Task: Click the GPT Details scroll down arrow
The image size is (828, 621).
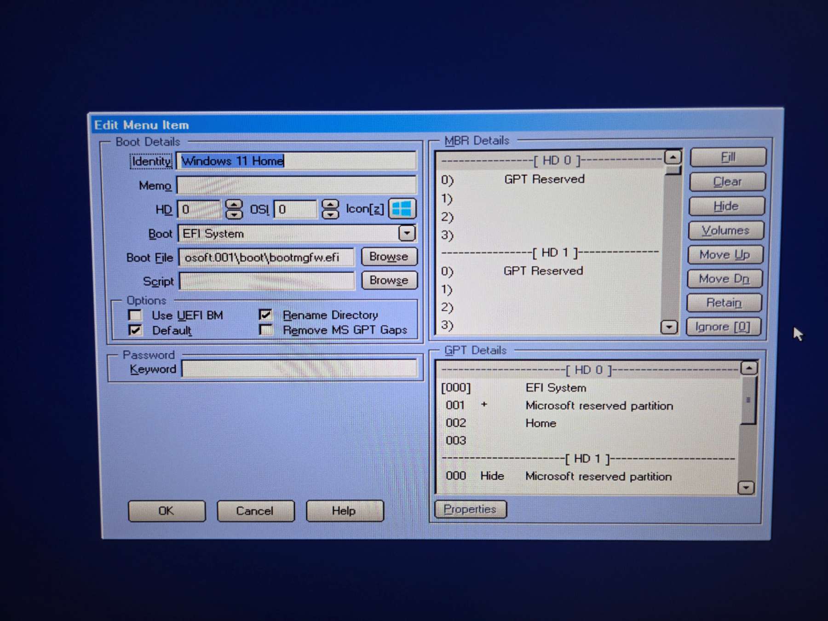Action: pyautogui.click(x=746, y=488)
